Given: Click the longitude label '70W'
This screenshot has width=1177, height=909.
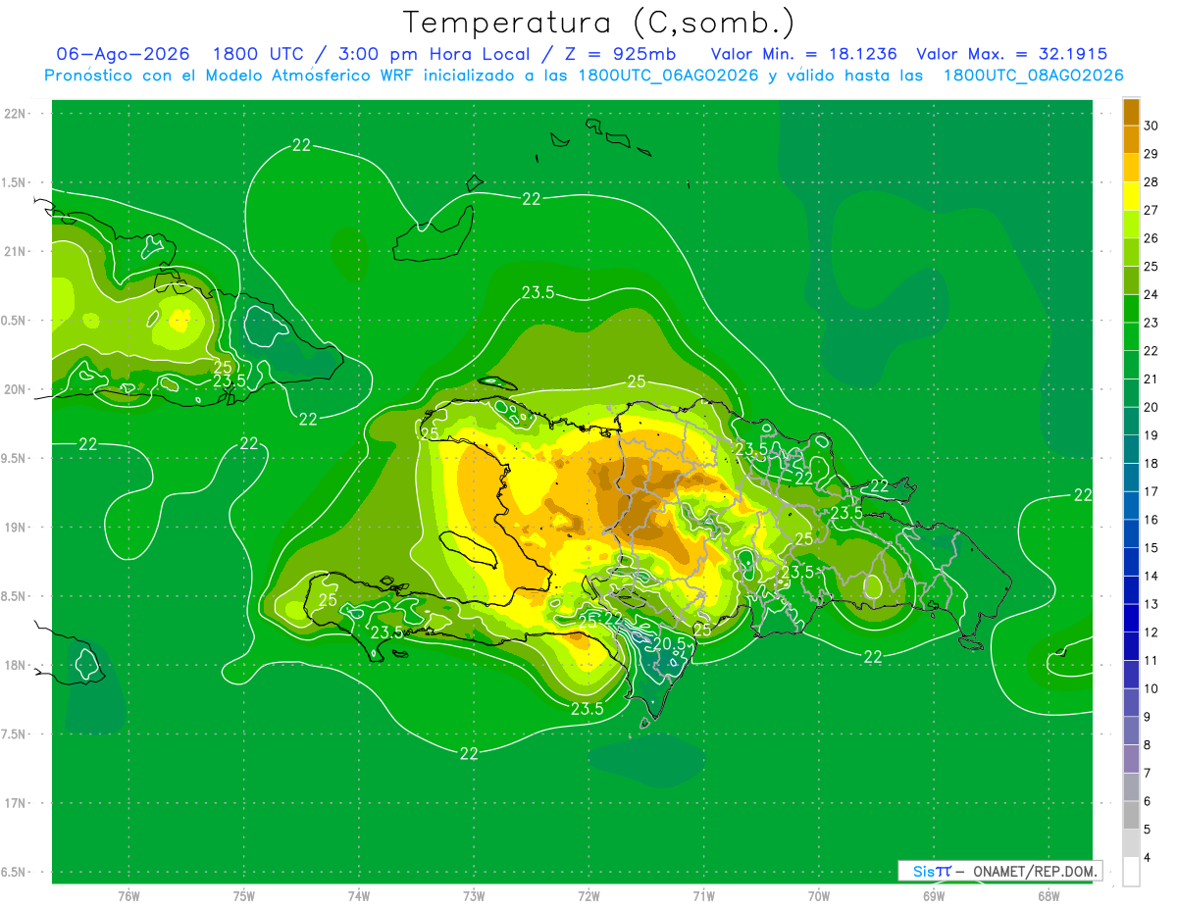Looking at the screenshot, I should pyautogui.click(x=819, y=896).
